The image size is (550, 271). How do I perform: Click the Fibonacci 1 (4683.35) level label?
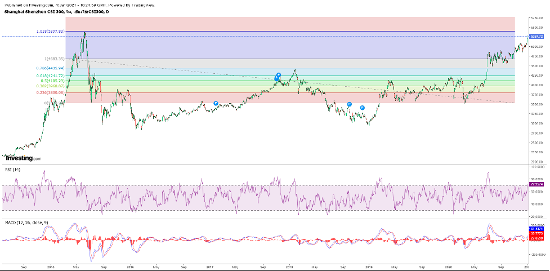click(x=53, y=59)
